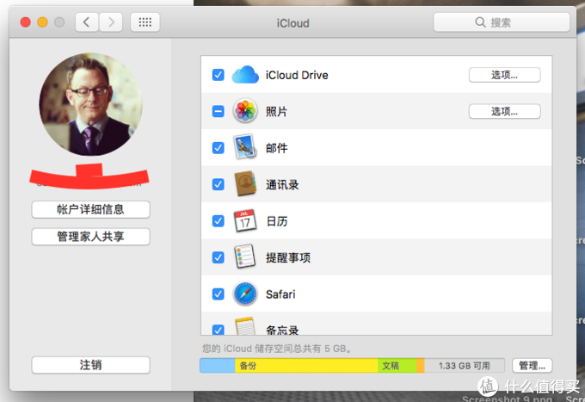Uncheck the 日历 checkbox
The image size is (585, 402).
click(219, 221)
